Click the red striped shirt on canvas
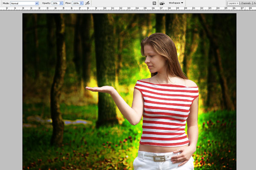 coord(166,113)
